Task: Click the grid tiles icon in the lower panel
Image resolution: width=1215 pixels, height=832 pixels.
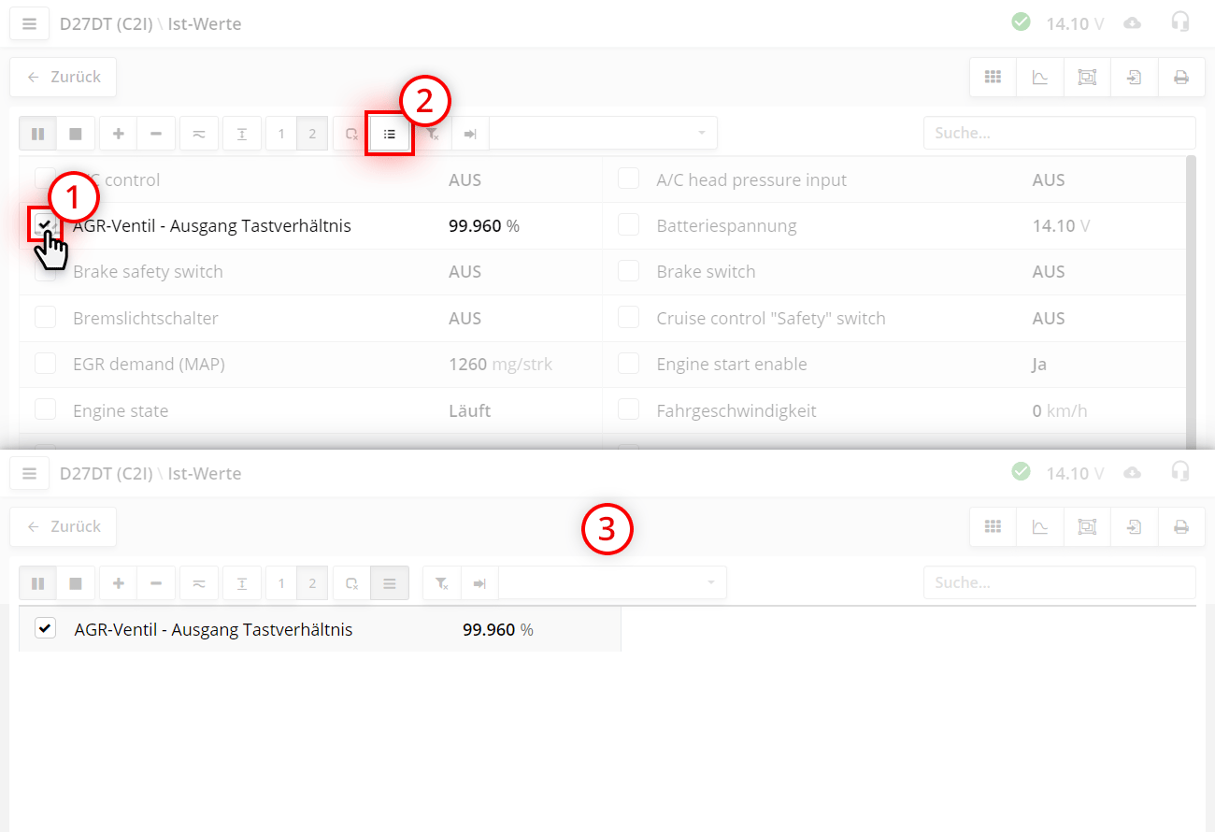Action: point(993,527)
